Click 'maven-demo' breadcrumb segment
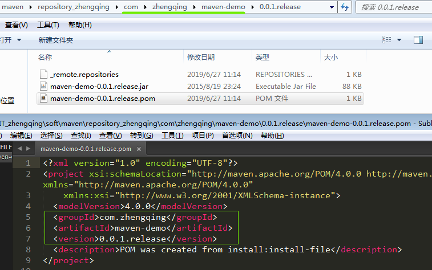The width and height of the screenshot is (432, 270). pos(223,7)
